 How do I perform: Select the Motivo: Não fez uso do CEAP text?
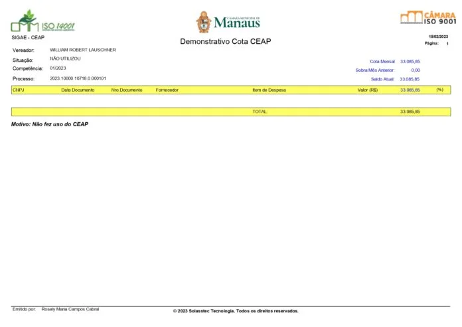pyautogui.click(x=50, y=124)
